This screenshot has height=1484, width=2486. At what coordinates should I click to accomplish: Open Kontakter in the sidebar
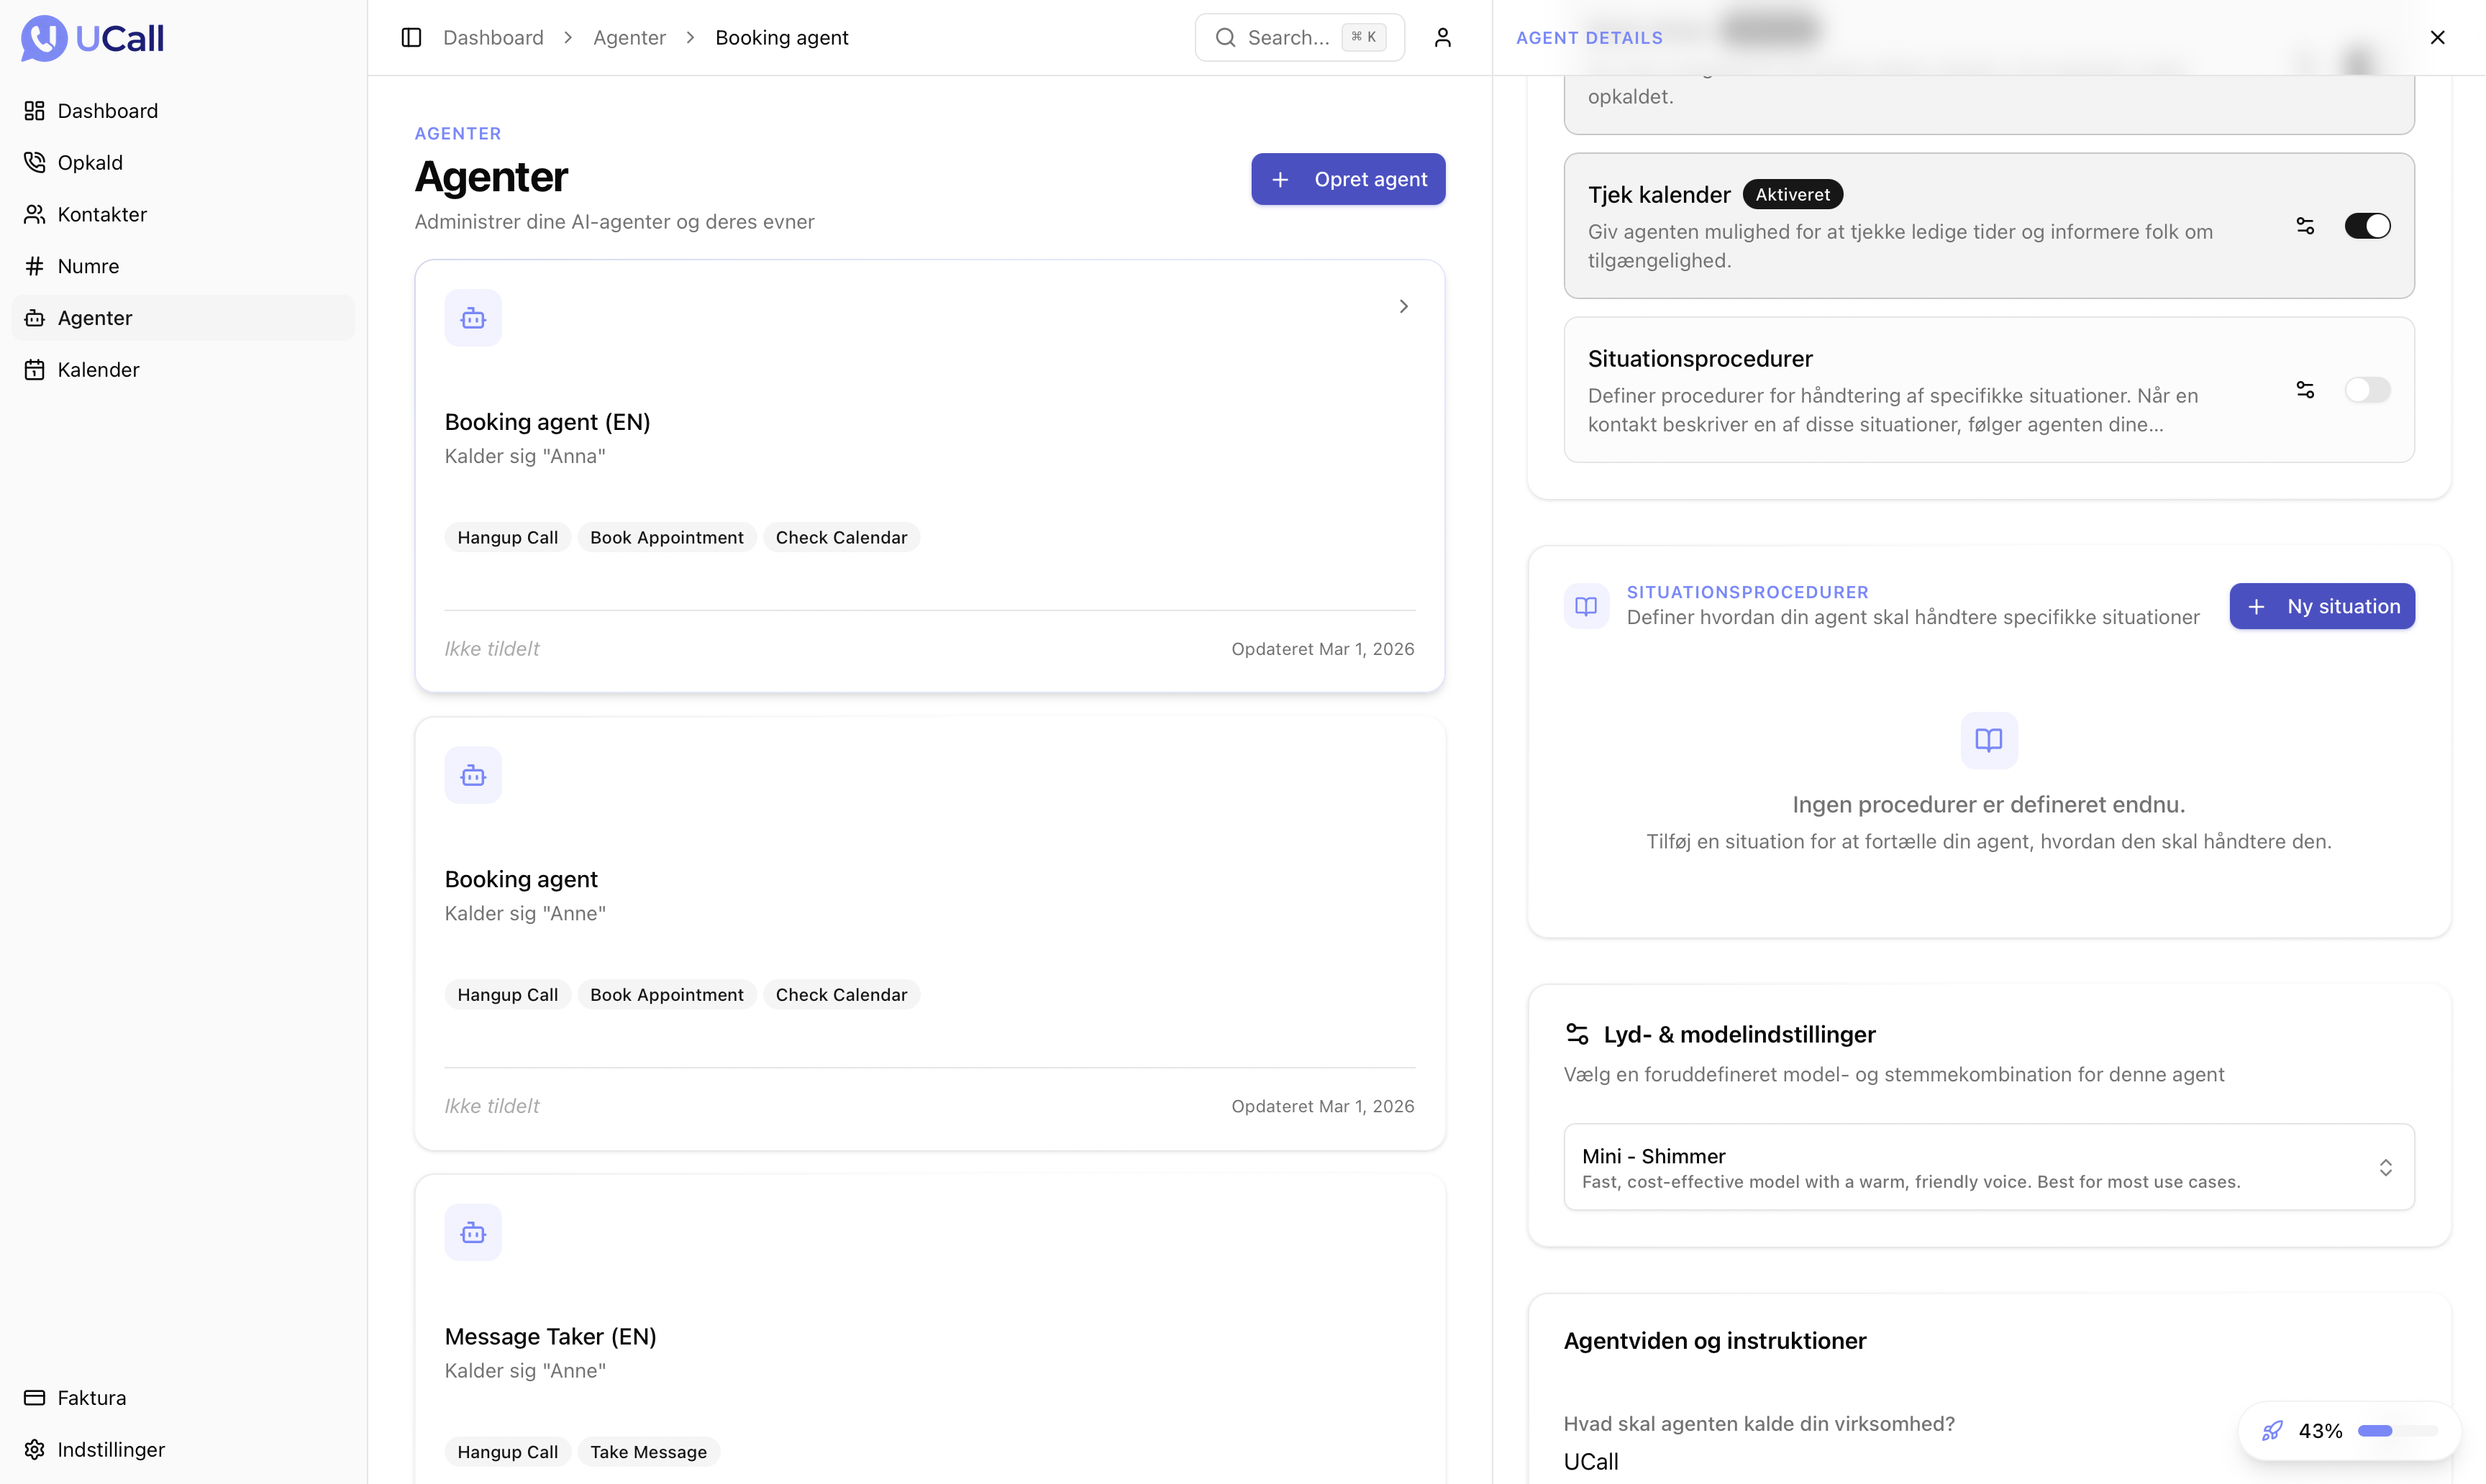coord(183,214)
